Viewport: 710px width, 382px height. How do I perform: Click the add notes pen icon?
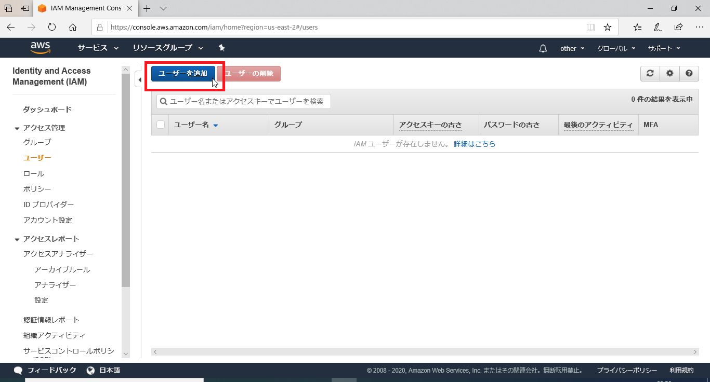pyautogui.click(x=658, y=27)
